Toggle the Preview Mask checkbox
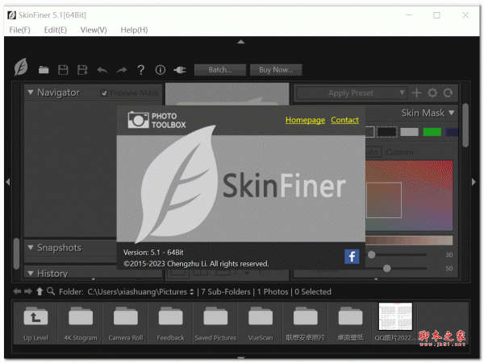 [104, 93]
